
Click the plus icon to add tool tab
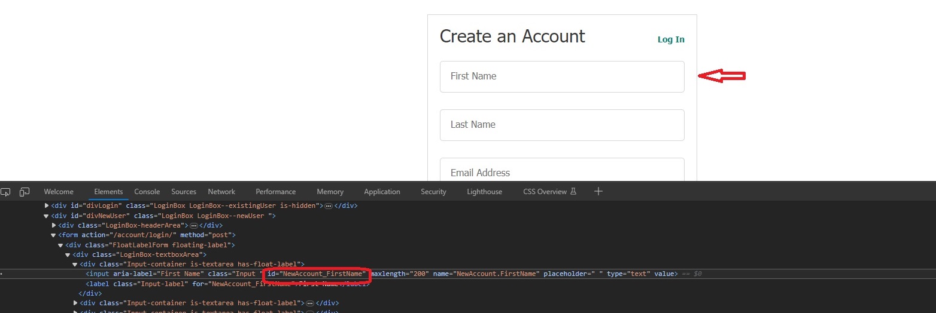click(x=598, y=192)
